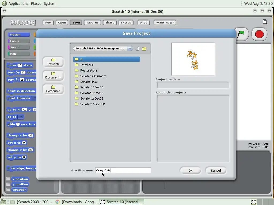Image resolution: width=274 pixels, height=205 pixels.
Task: Select the folder named 0
Action: tap(106, 59)
